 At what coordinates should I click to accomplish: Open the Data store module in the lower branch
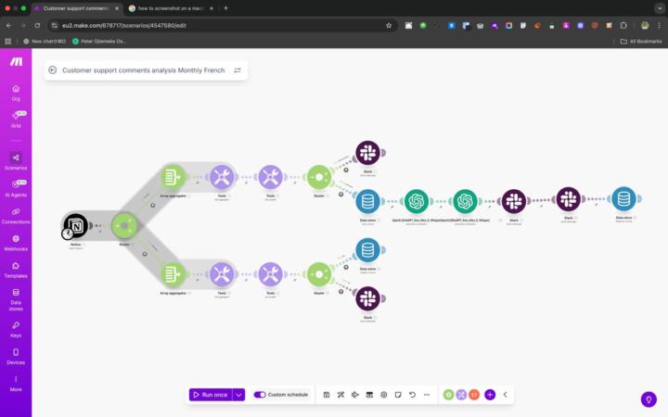367,250
